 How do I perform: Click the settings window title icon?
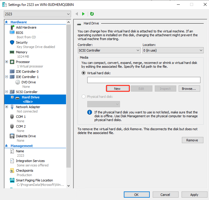coord(4,4)
